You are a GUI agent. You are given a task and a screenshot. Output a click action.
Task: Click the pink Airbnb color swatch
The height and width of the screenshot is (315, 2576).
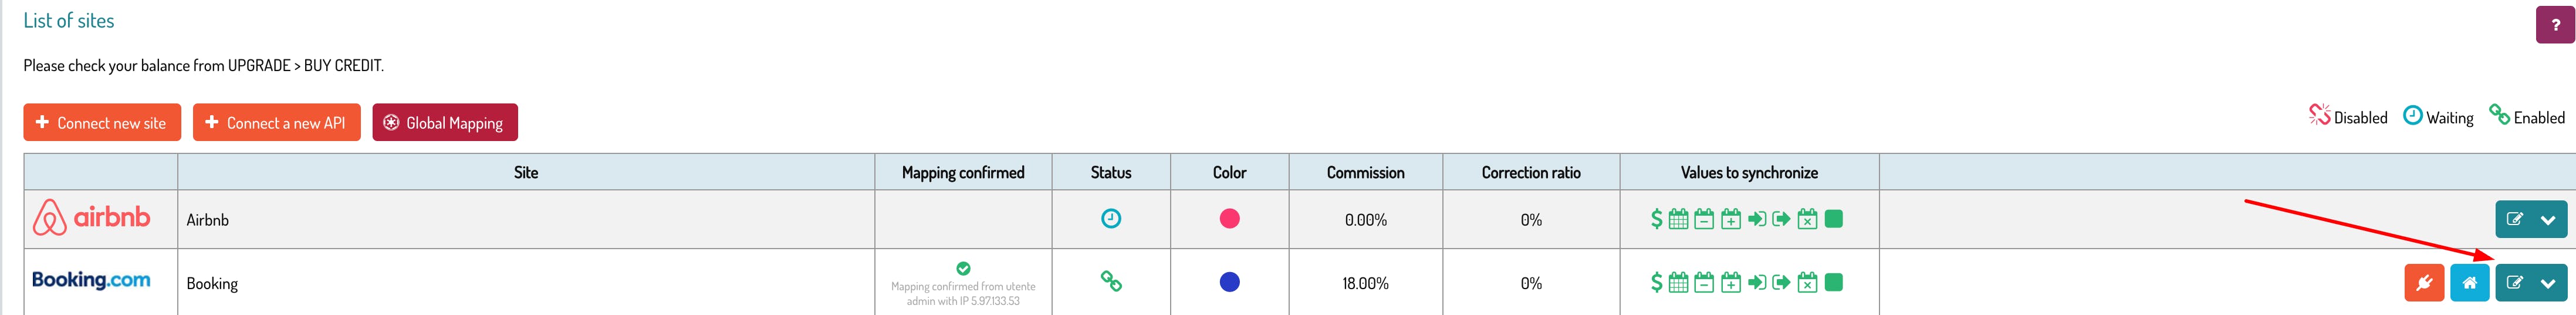[x=1229, y=219]
